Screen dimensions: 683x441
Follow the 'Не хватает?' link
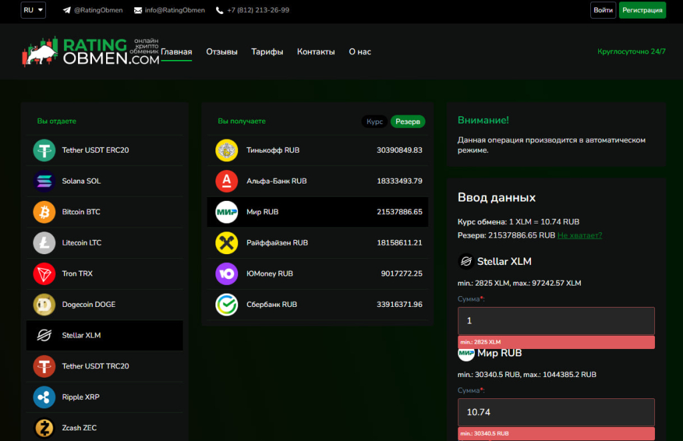pos(580,236)
